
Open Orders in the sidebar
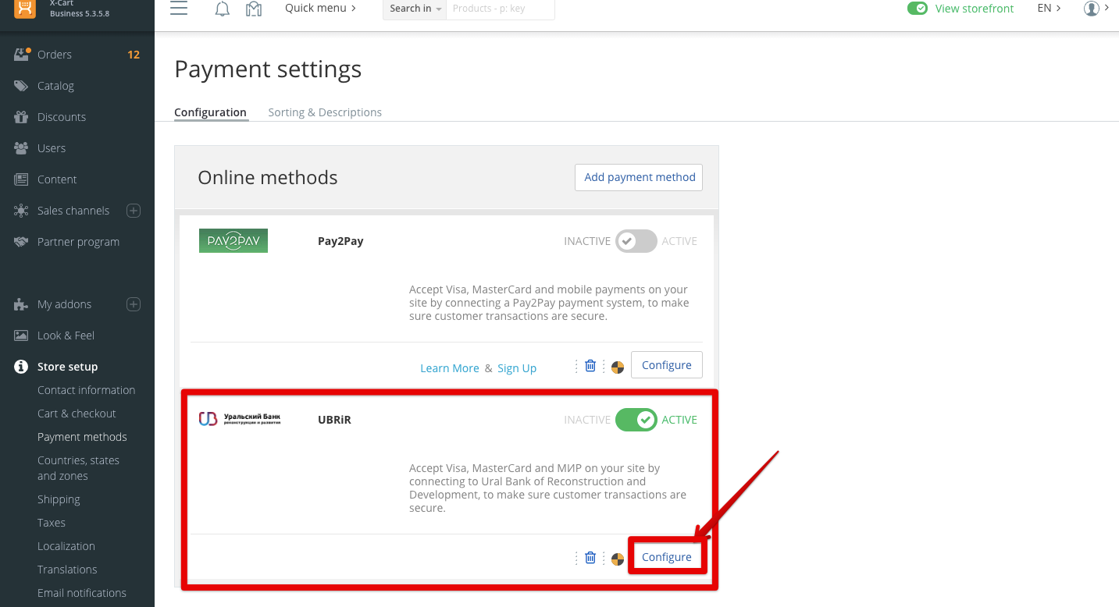(55, 55)
